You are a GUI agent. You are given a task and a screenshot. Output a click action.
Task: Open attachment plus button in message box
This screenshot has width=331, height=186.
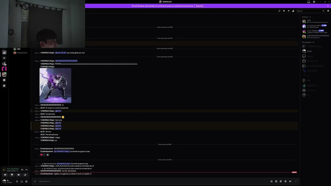[x=35, y=181]
